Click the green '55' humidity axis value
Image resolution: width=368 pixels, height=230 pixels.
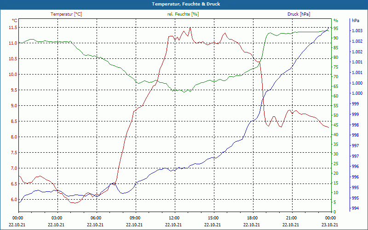[336, 106]
